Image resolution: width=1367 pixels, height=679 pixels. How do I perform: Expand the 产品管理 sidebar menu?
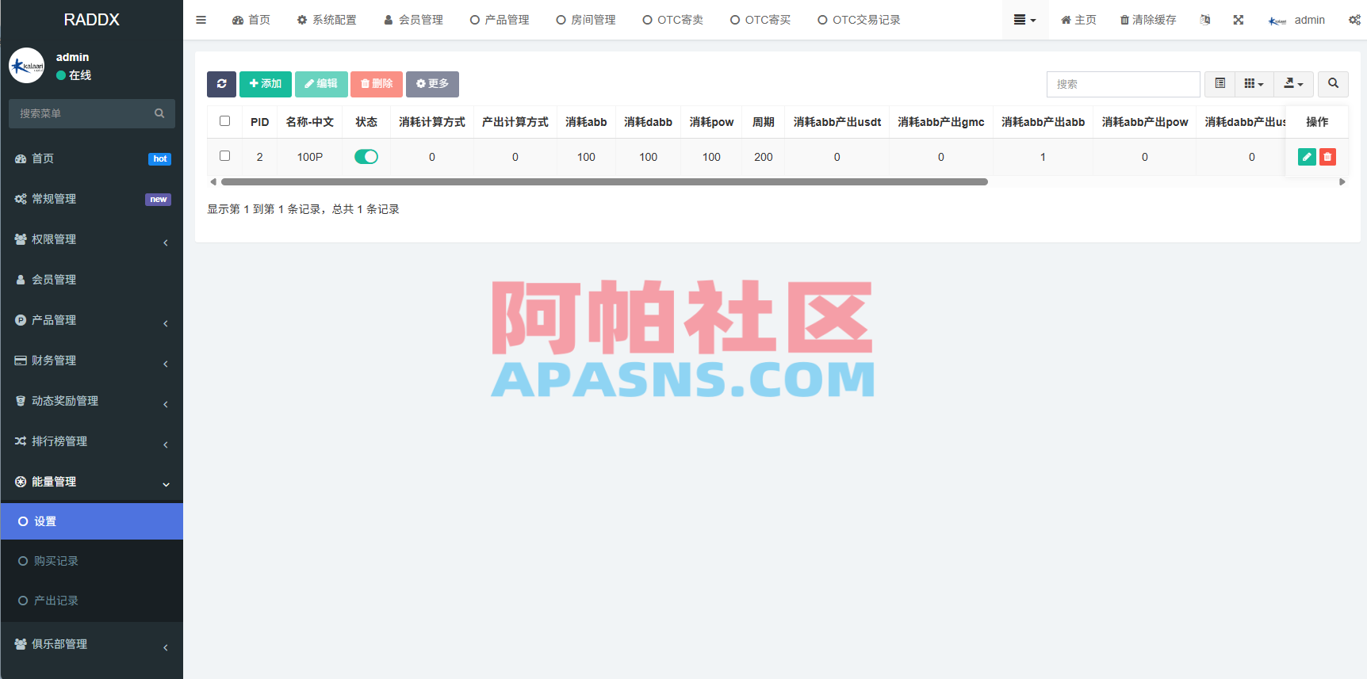pos(92,320)
